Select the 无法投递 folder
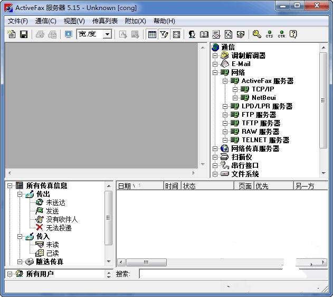Viewport: 333px width, 297px height. [59, 228]
